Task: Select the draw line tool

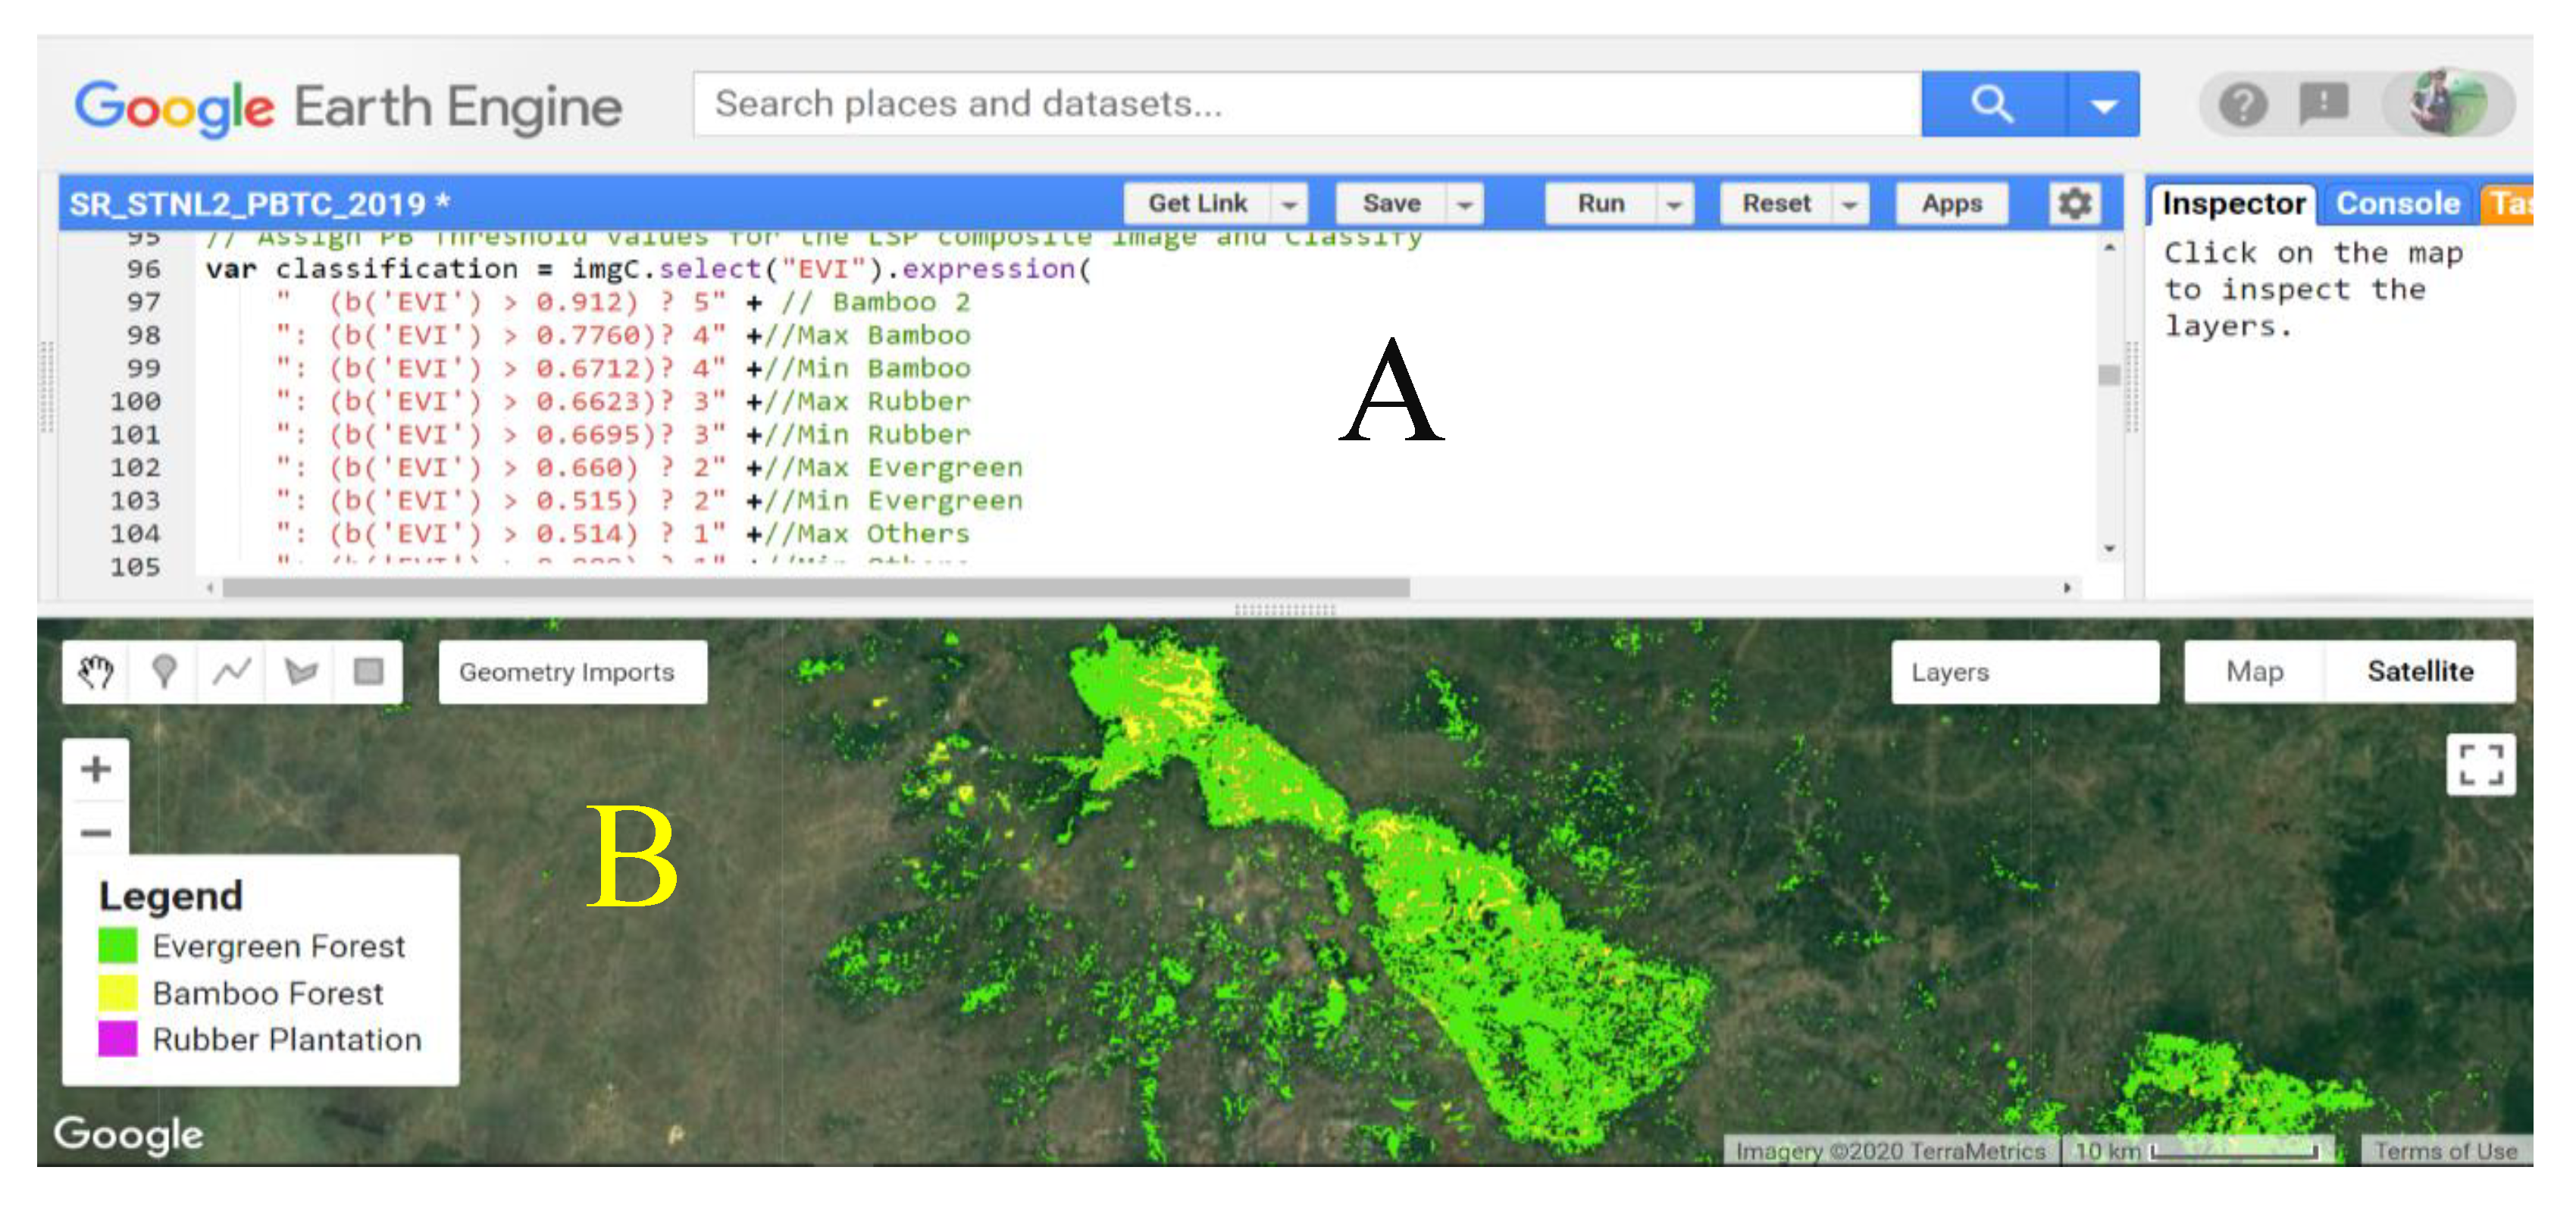Action: coord(232,672)
